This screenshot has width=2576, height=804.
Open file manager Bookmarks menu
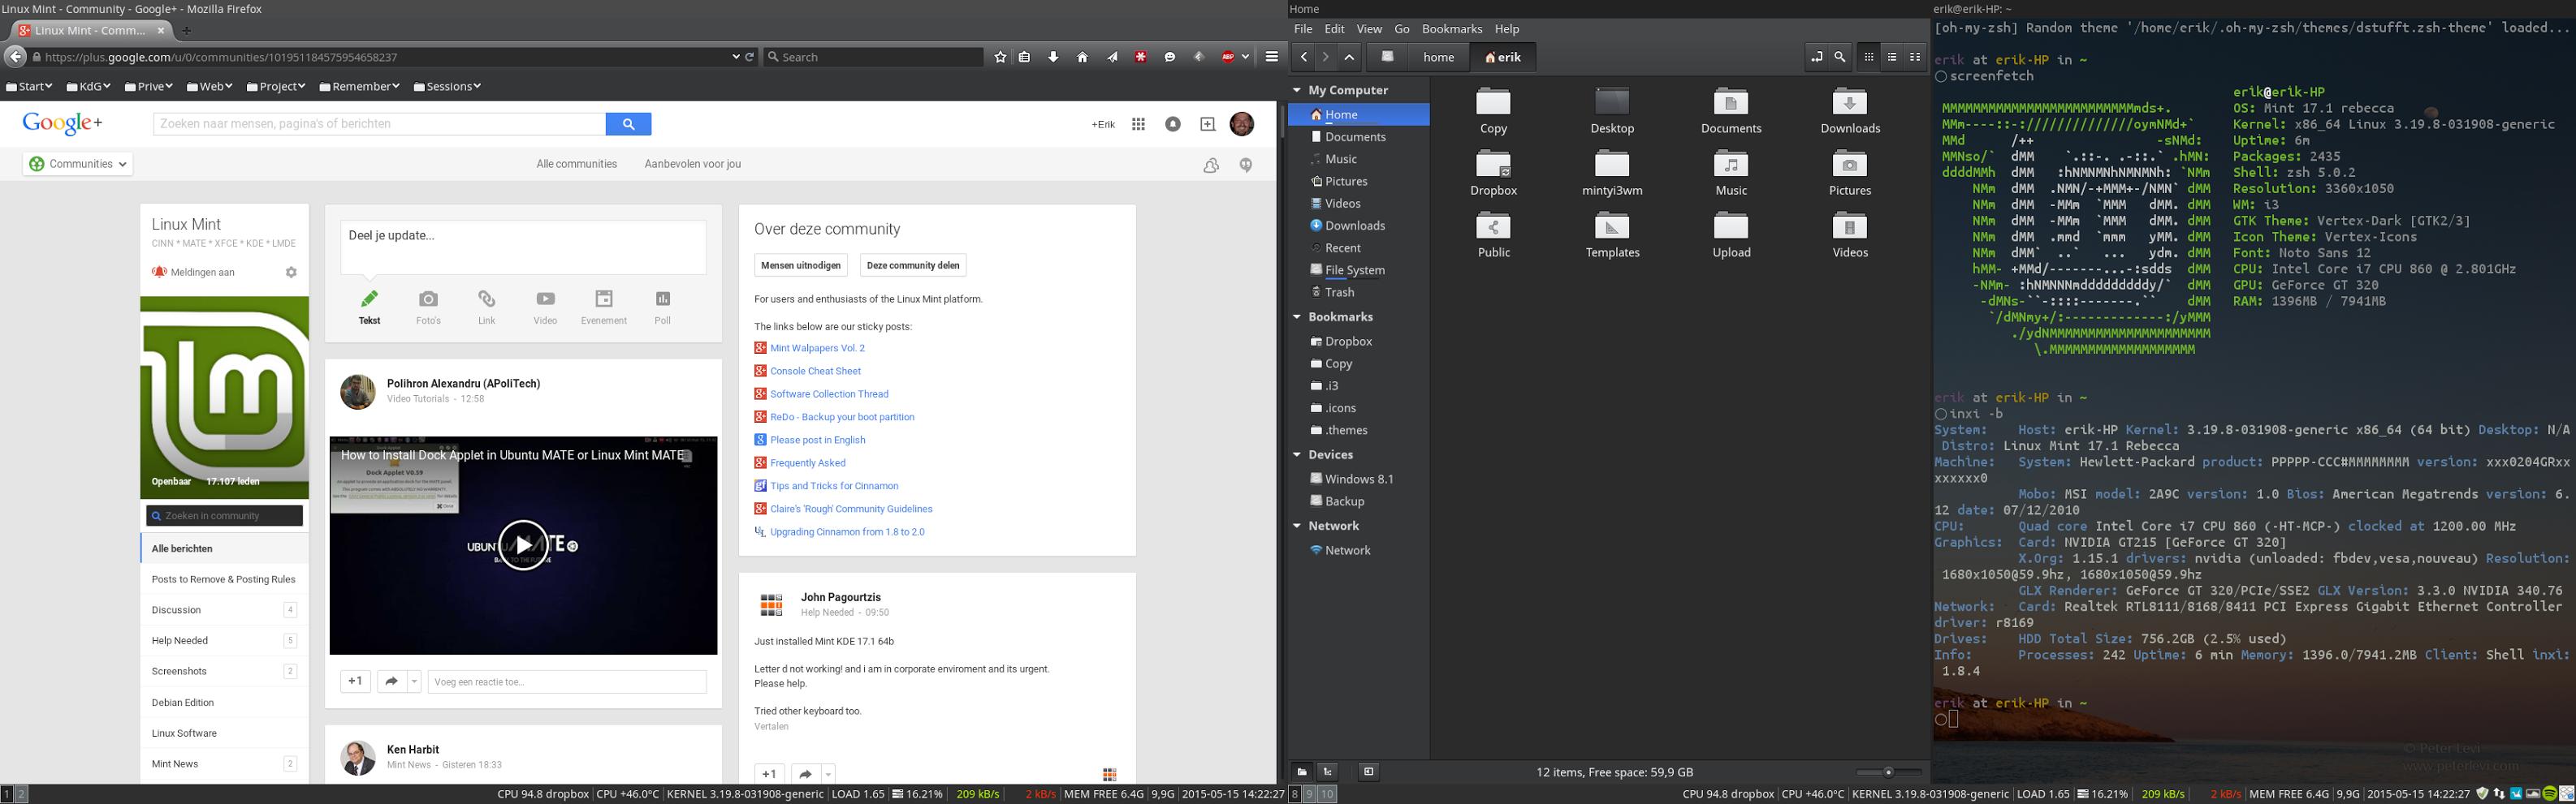point(1452,29)
